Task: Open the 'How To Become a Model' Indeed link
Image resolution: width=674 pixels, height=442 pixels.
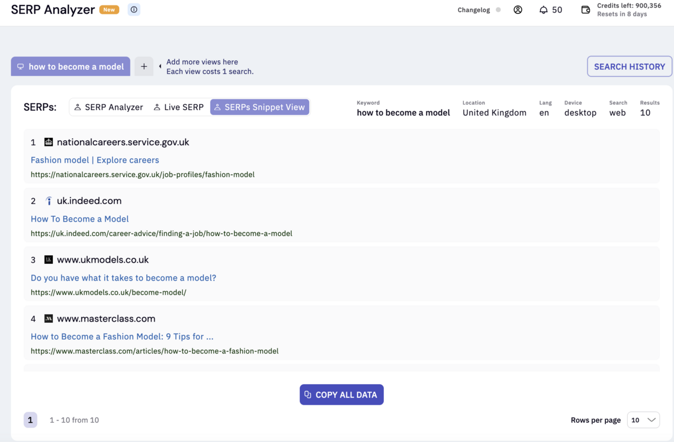Action: click(79, 219)
